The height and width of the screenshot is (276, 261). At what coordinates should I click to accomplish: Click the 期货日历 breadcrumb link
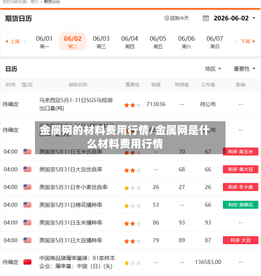click(52, 2)
